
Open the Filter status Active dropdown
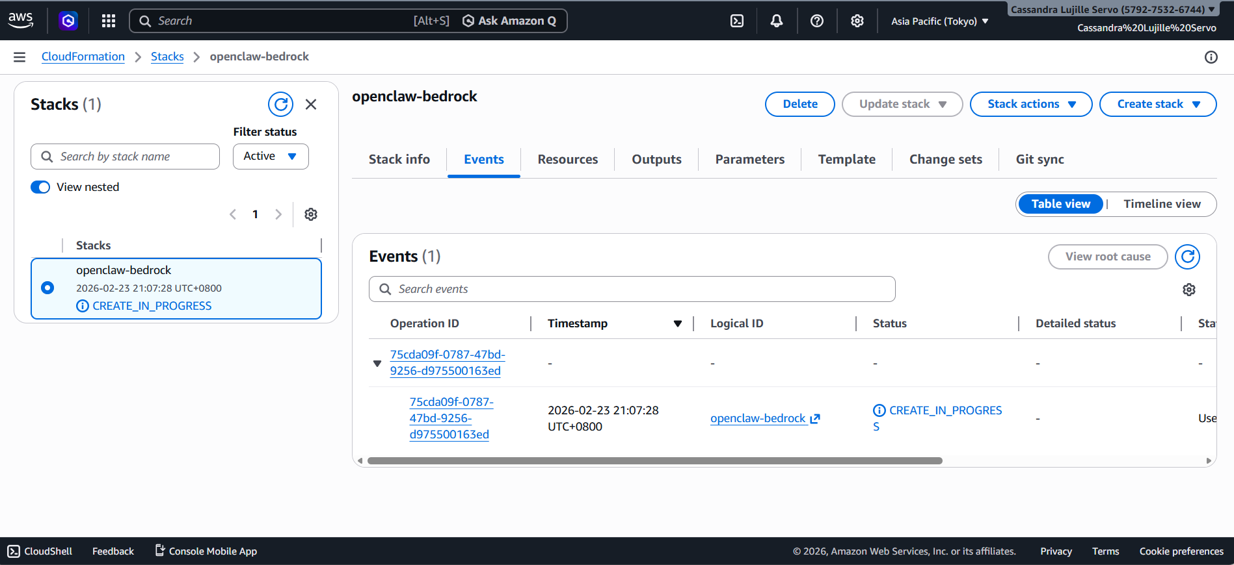pos(271,156)
